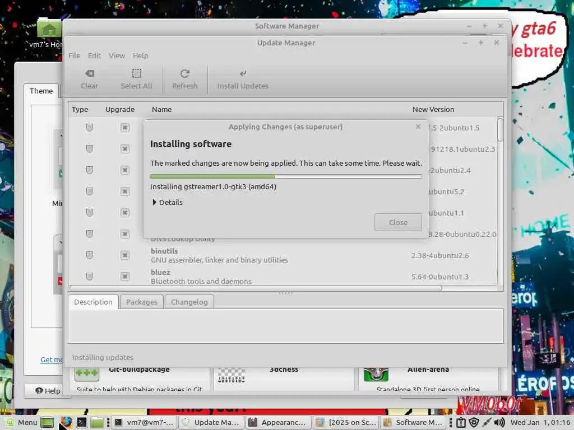
Task: Switch to Software Manager taskbar item
Action: tap(413, 422)
